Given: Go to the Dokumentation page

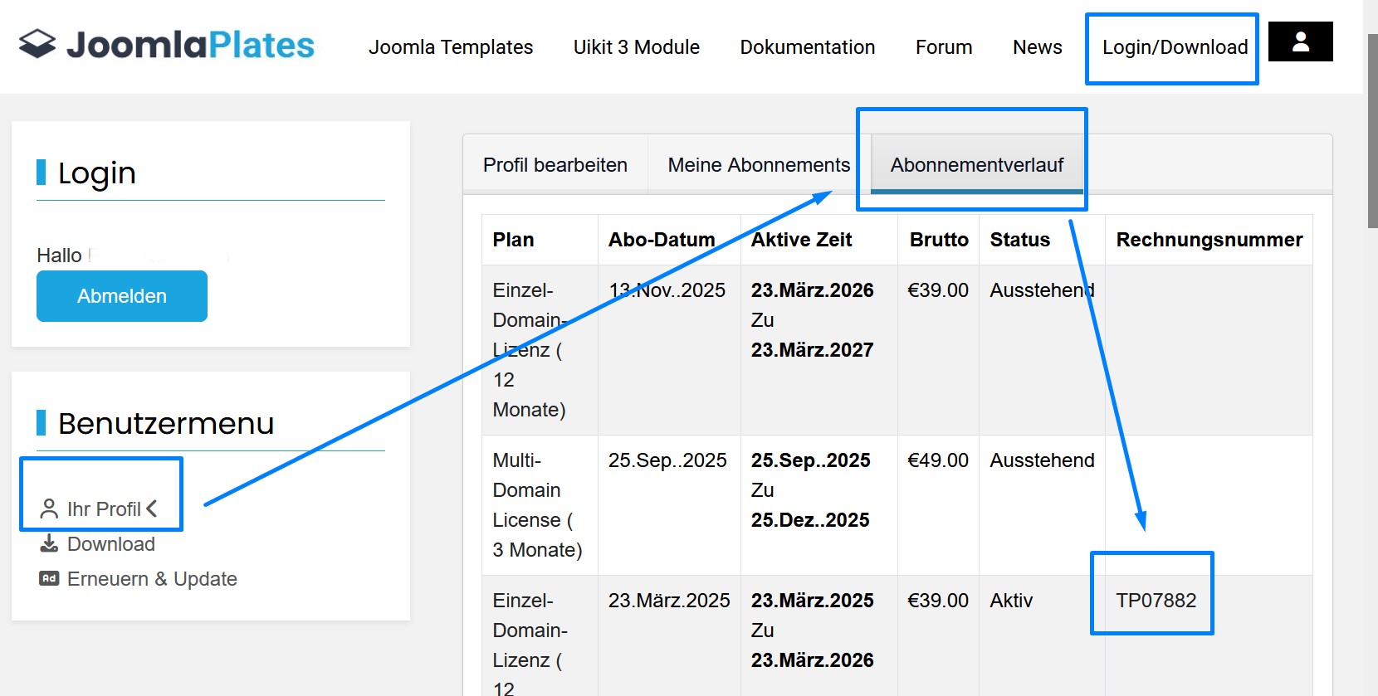Looking at the screenshot, I should tap(807, 47).
